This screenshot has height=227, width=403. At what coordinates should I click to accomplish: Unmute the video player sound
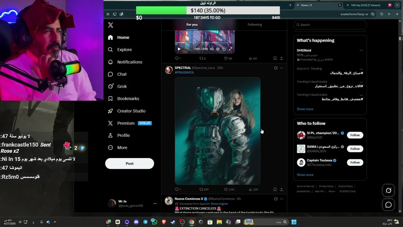pos(212,49)
